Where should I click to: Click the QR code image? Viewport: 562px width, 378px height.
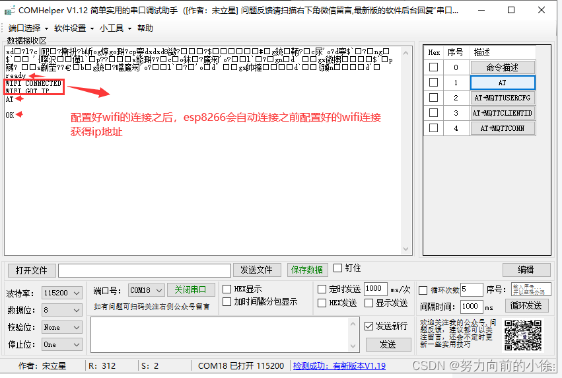point(523,335)
